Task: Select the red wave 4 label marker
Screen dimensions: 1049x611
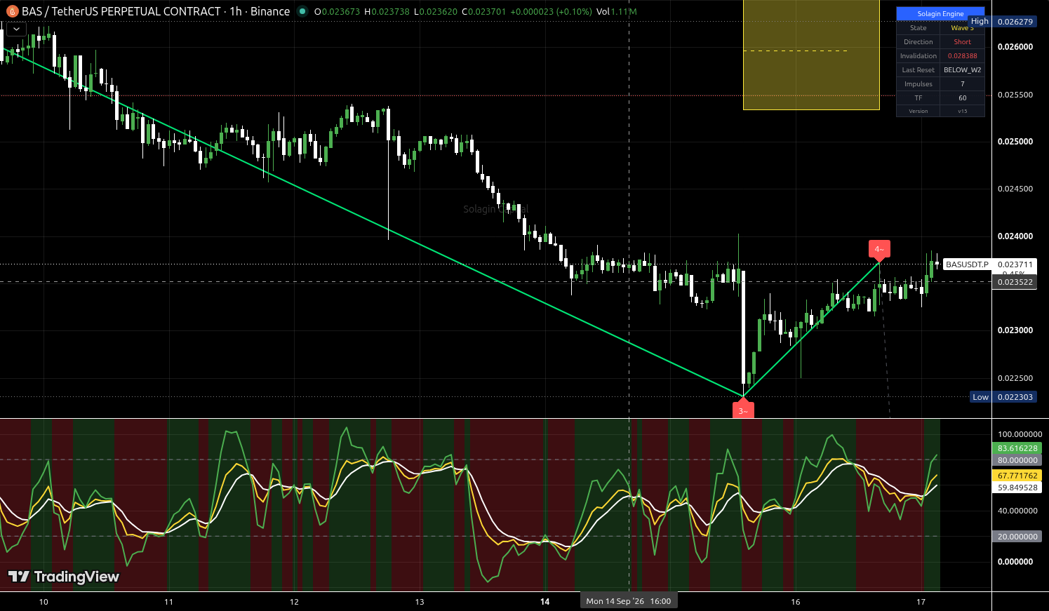Action: (x=879, y=249)
